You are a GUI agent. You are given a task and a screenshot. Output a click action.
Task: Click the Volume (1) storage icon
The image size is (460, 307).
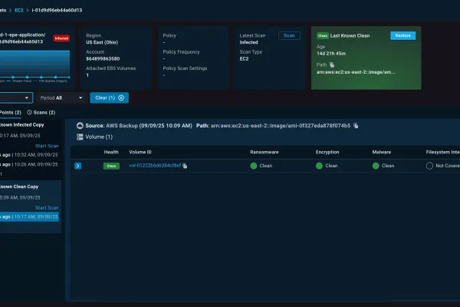click(x=80, y=137)
